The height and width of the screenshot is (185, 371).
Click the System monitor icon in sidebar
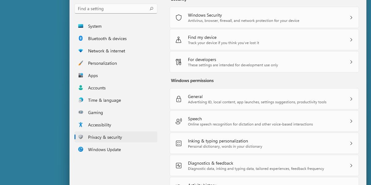pyautogui.click(x=81, y=26)
